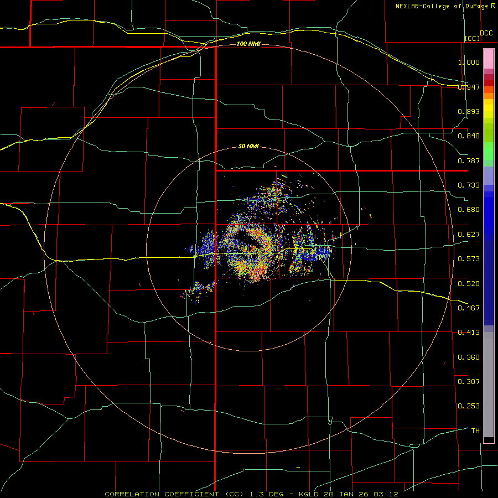Viewport: 498px width, 498px height.
Task: Click the 0.520 color scale value
Action: (469, 284)
